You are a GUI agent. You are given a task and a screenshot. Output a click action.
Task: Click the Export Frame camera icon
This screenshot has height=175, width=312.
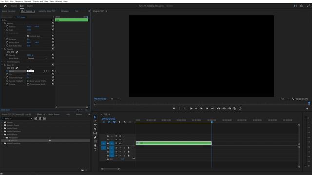pos(230,108)
